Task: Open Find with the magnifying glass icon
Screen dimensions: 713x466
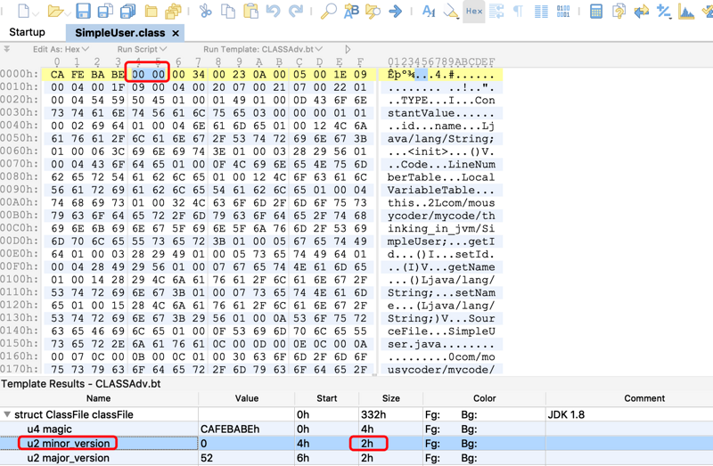Action: point(328,11)
